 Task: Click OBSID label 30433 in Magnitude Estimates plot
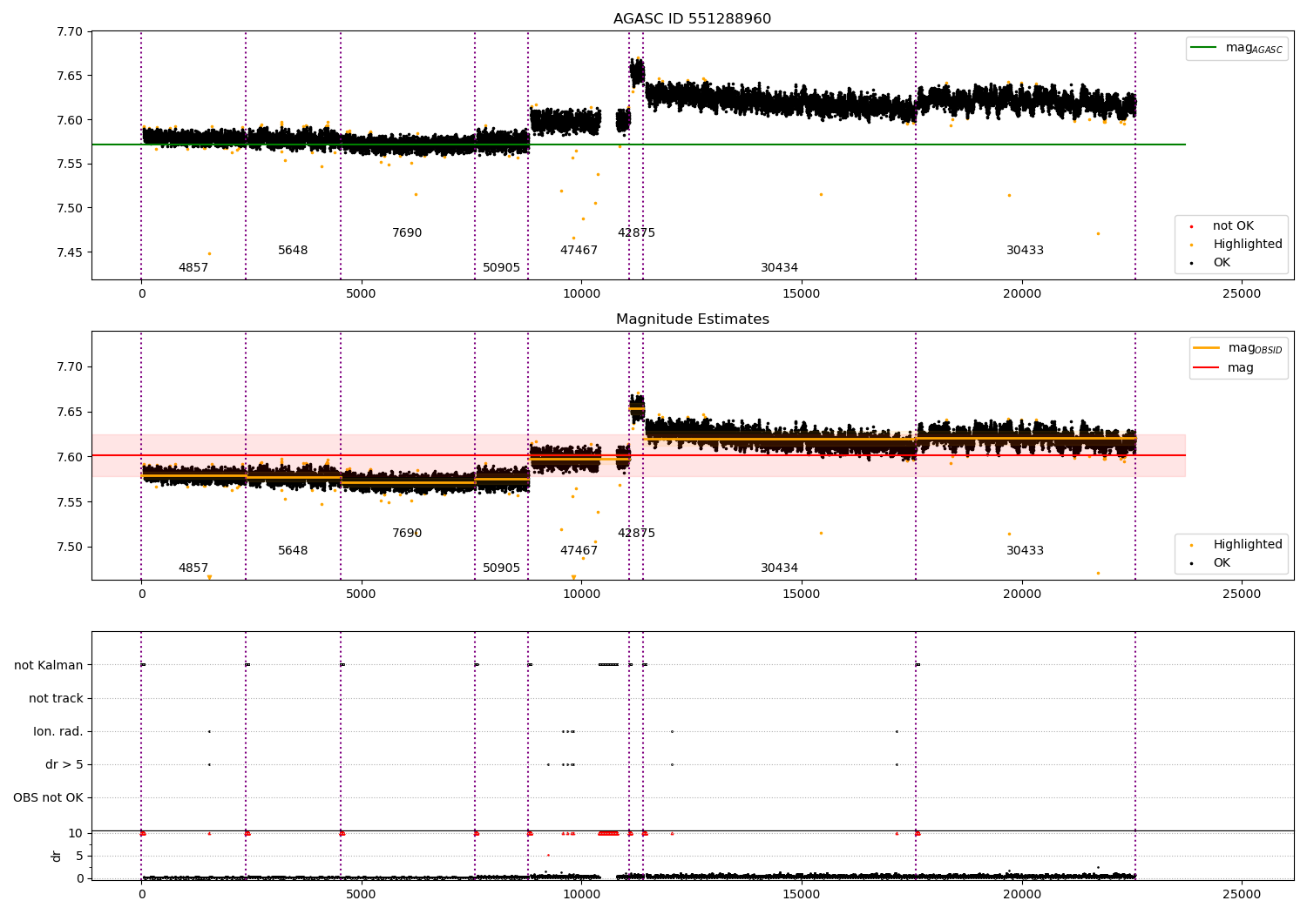pyautogui.click(x=1025, y=551)
